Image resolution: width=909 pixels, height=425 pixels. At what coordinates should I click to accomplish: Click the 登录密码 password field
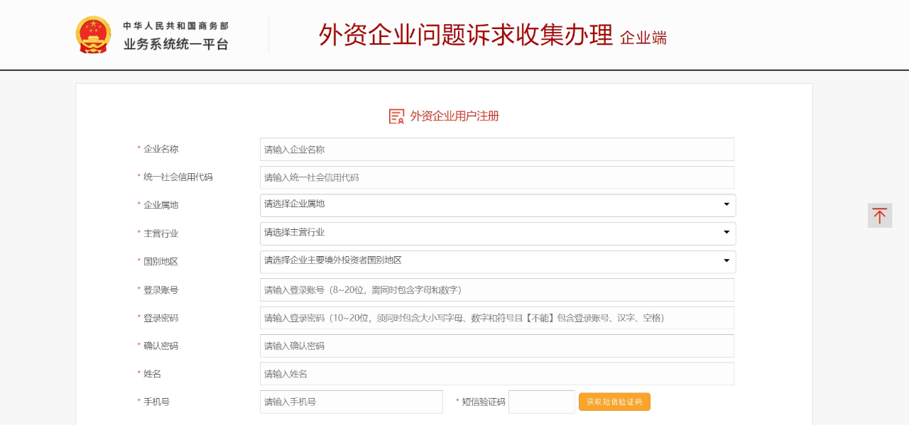[x=497, y=318]
